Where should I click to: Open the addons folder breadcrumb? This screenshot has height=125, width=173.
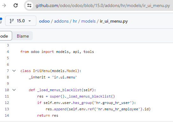coord(61,21)
